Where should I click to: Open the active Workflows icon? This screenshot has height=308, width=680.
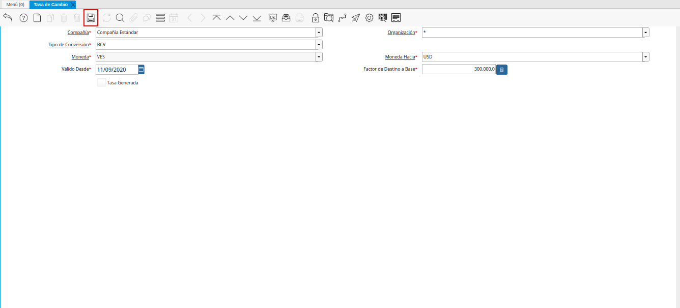(x=343, y=18)
